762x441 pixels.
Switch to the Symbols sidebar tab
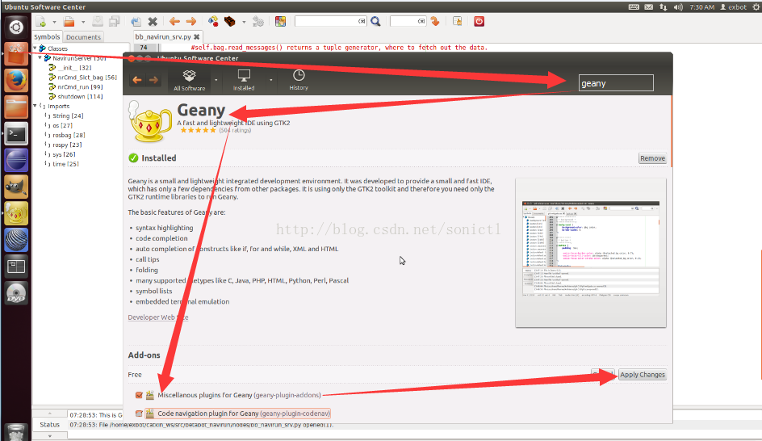[47, 37]
